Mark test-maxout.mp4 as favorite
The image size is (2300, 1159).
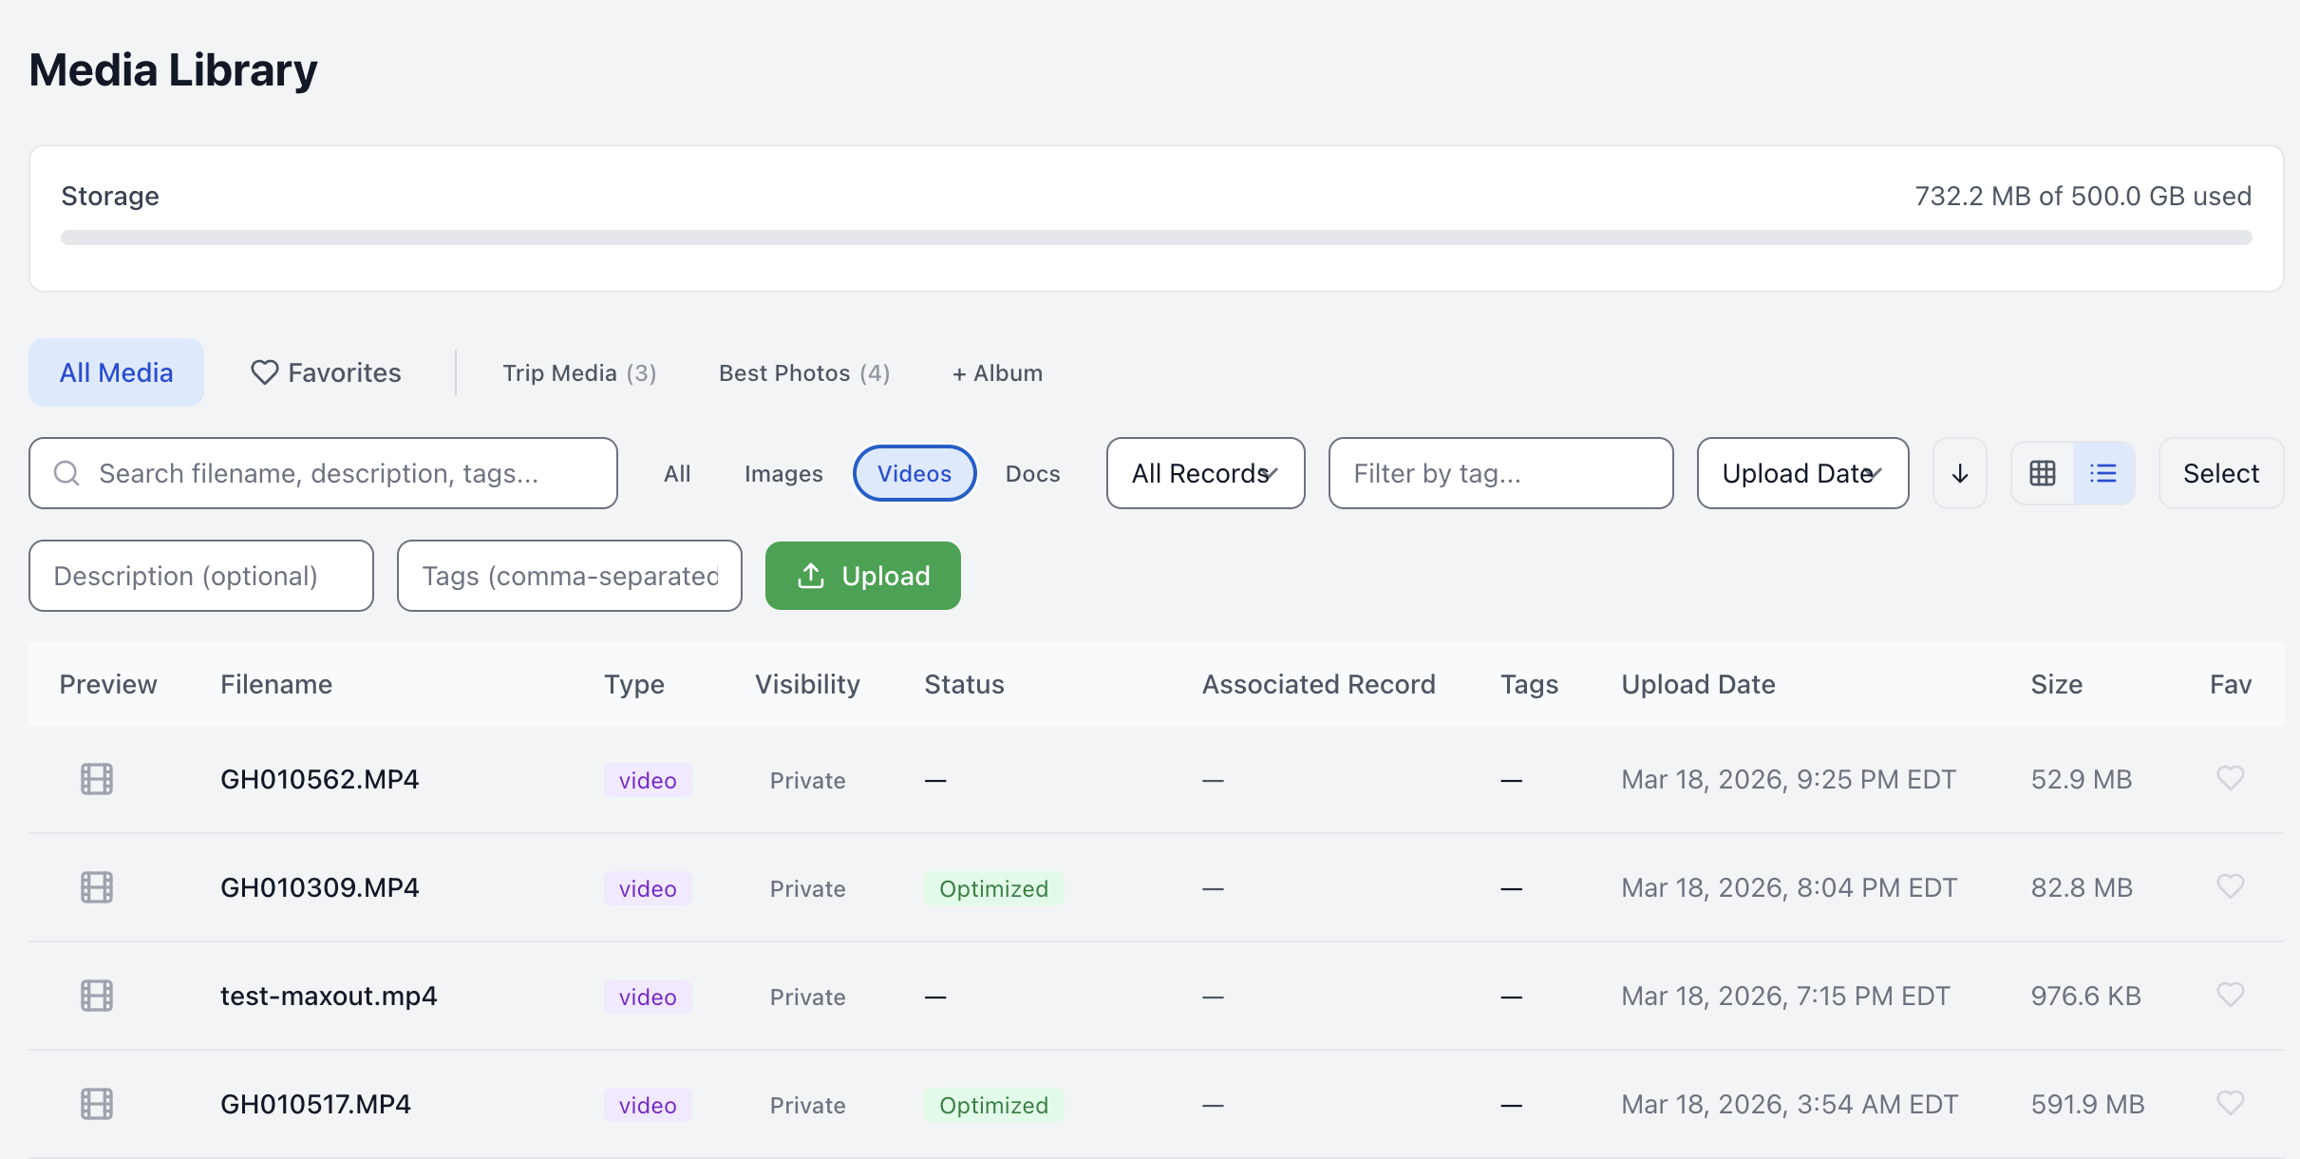tap(2230, 995)
